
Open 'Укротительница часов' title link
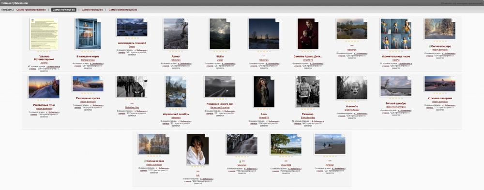pos(396,57)
